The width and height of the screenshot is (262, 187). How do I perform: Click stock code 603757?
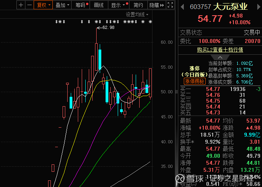pos(200,7)
